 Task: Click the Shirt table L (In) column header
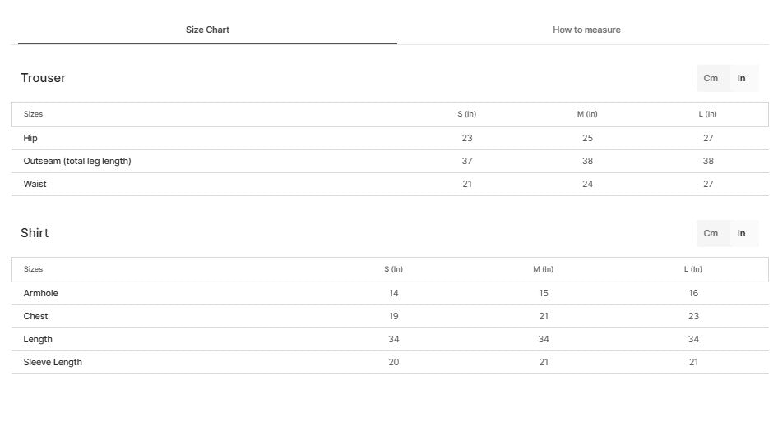click(x=692, y=269)
